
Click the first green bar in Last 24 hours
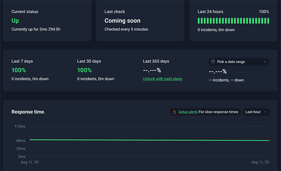(x=199, y=21)
